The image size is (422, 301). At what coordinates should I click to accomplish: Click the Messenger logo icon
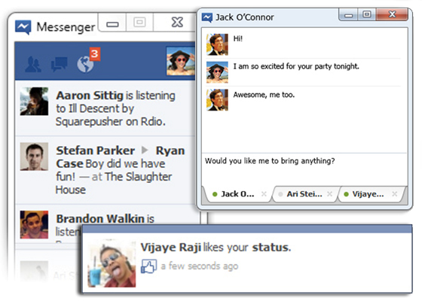click(x=23, y=27)
